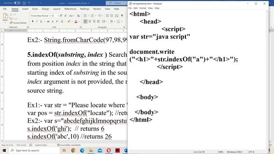Switch to the Draw ribbon tab
This screenshot has width=274, height=154.
(35, 9)
